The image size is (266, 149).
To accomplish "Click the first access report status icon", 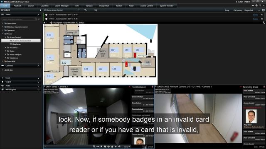I will pyautogui.click(x=46, y=15).
